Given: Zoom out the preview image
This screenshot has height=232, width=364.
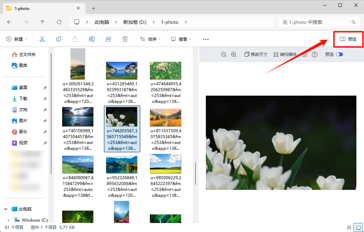Looking at the screenshot, I should coord(224,55).
